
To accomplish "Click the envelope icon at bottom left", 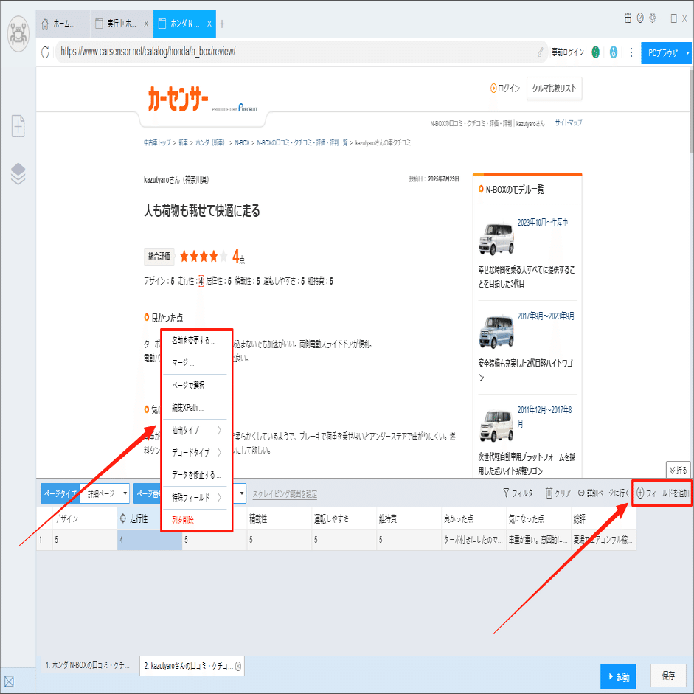I will point(9,681).
